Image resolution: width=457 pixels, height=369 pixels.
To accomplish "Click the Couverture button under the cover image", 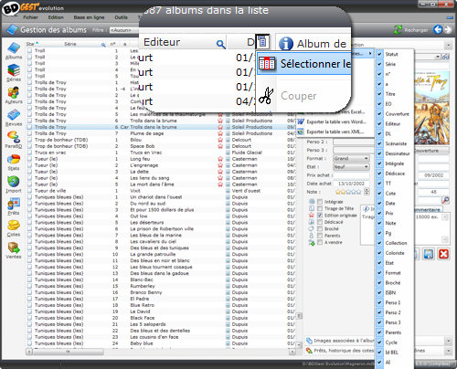I will 431,151.
